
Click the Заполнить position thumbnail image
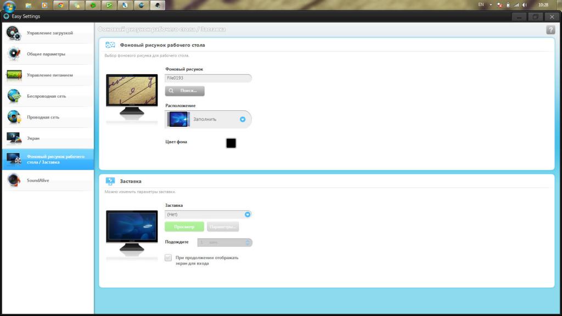click(178, 119)
